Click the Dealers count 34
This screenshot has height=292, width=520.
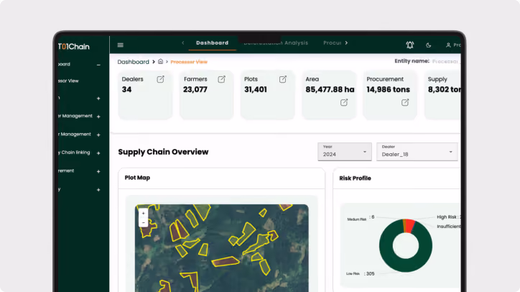click(126, 89)
